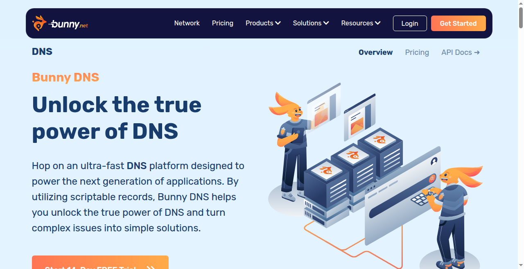Switch to the Overview tab

pyautogui.click(x=375, y=52)
